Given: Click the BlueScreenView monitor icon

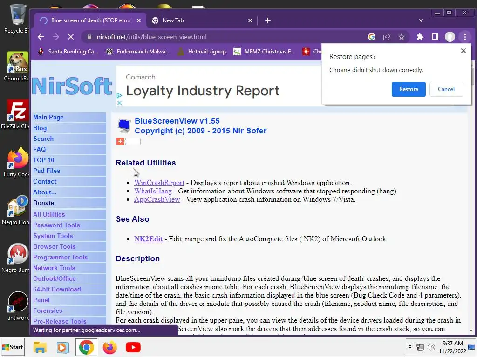Looking at the screenshot, I should point(124,126).
